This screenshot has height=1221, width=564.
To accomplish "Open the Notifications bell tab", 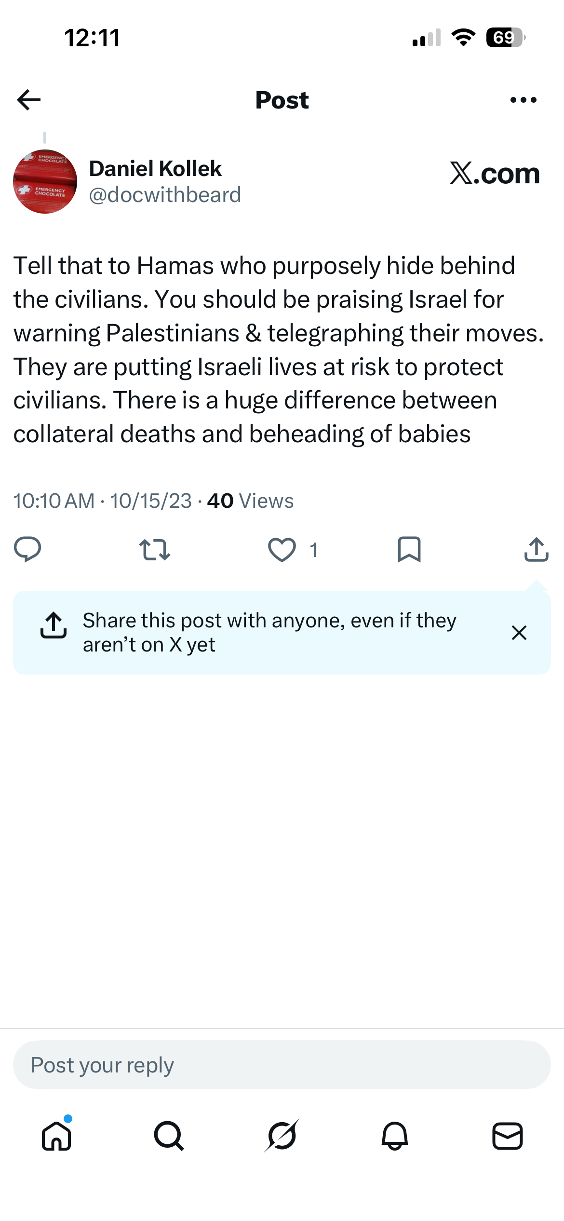I will [395, 1136].
